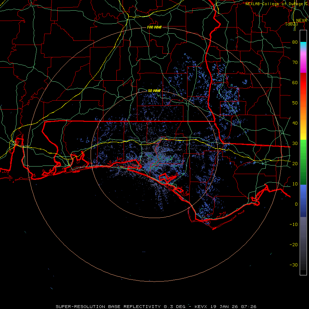Click the -10 value on the dBZ scale
This screenshot has height=309, width=309.
pos(294,224)
